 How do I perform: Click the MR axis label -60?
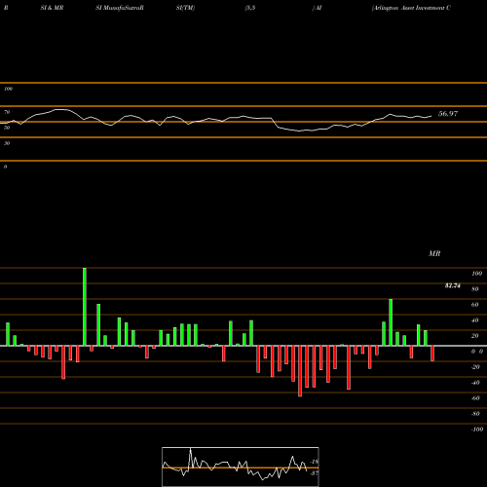point(475,398)
